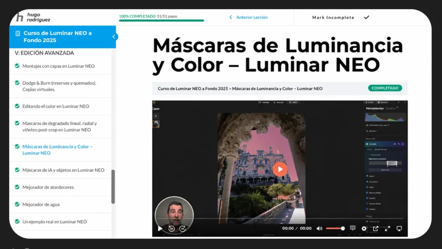Click the checkmark next to Mark Incomplete
Image resolution: width=442 pixels, height=249 pixels.
(x=366, y=17)
